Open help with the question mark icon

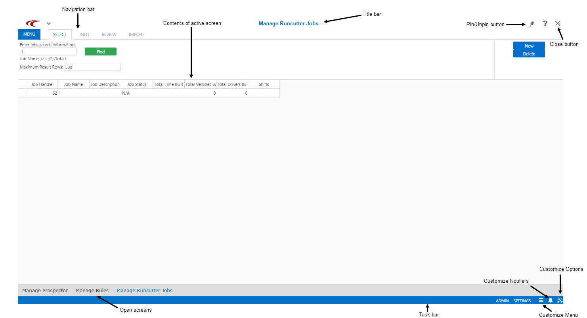(545, 23)
